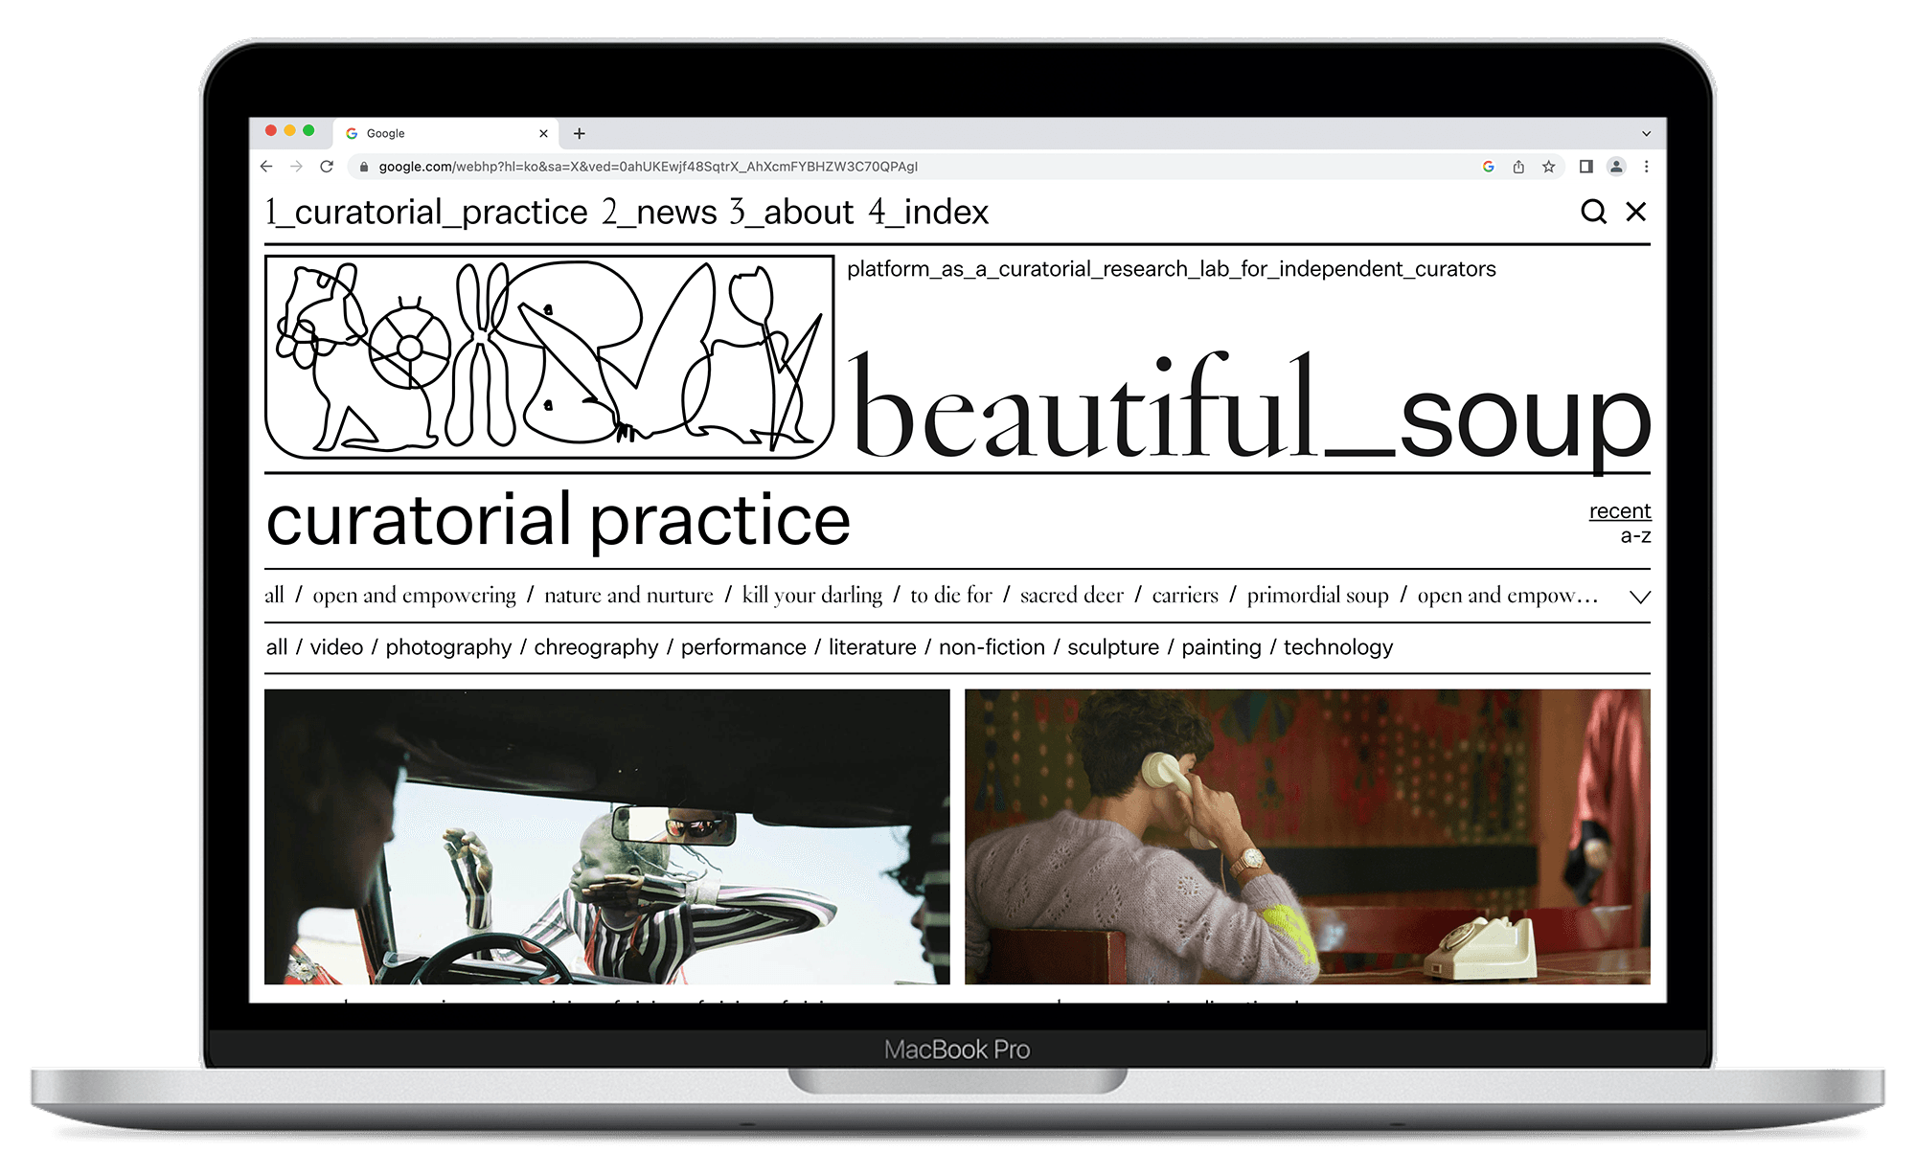Screen dimensions: 1916x1174
Task: Sort entries by a-z
Action: click(1634, 536)
